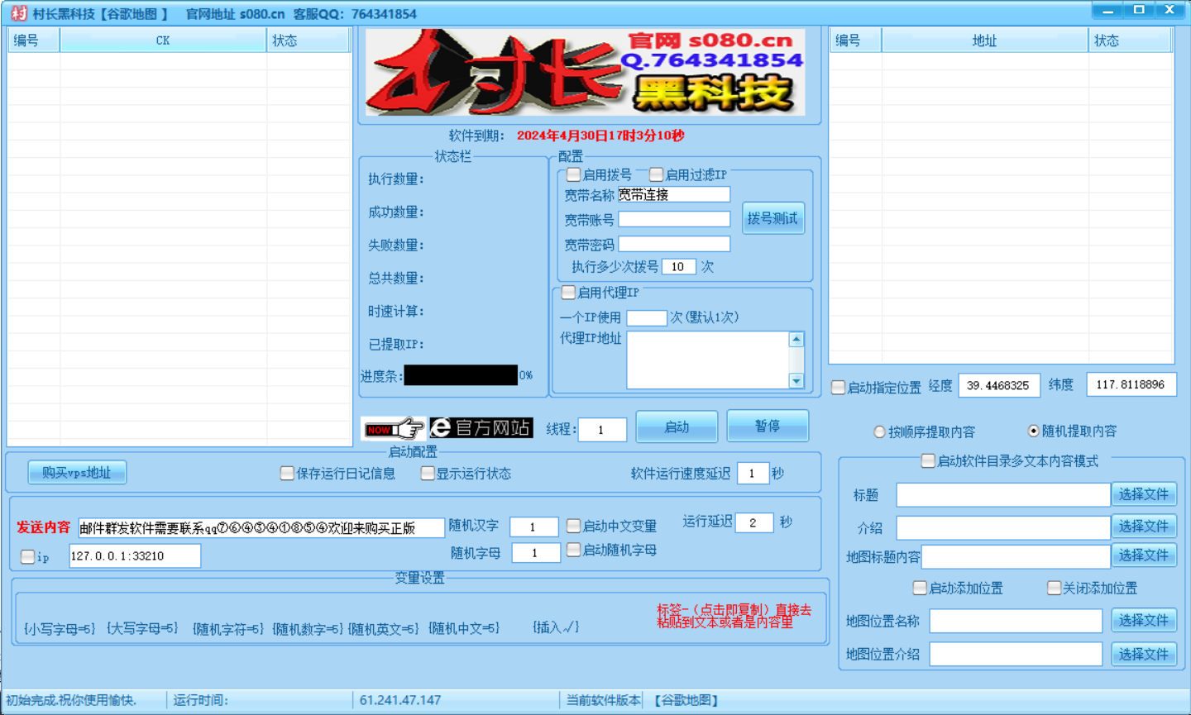Copy the {随机中文=5} variable tag

[x=464, y=628]
